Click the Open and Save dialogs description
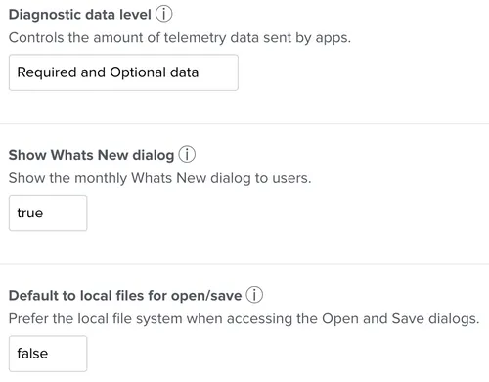The image size is (489, 382). point(244,318)
